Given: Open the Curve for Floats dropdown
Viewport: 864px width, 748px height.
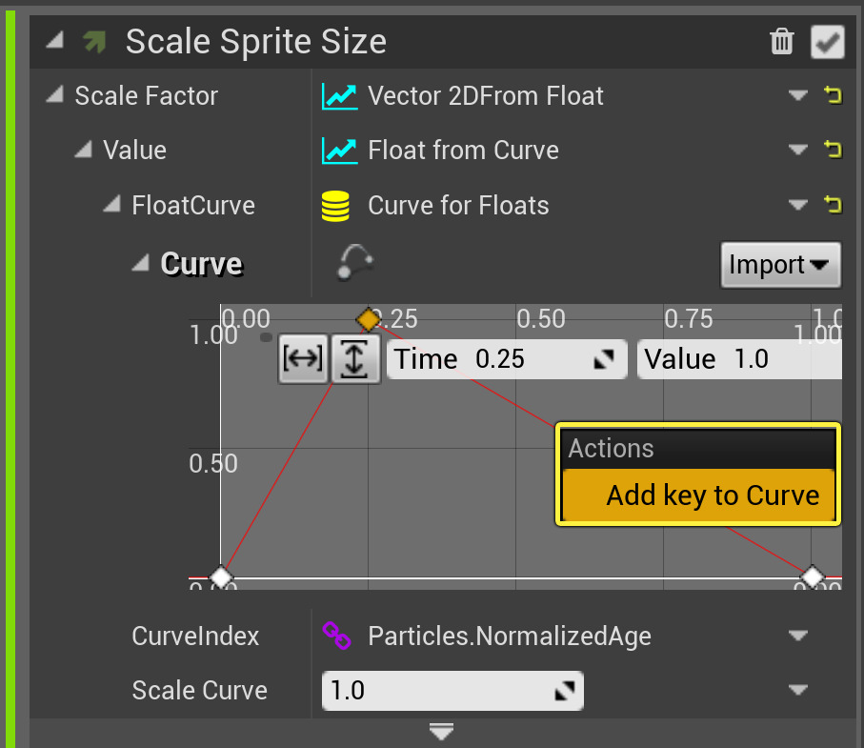Looking at the screenshot, I should coord(797,205).
